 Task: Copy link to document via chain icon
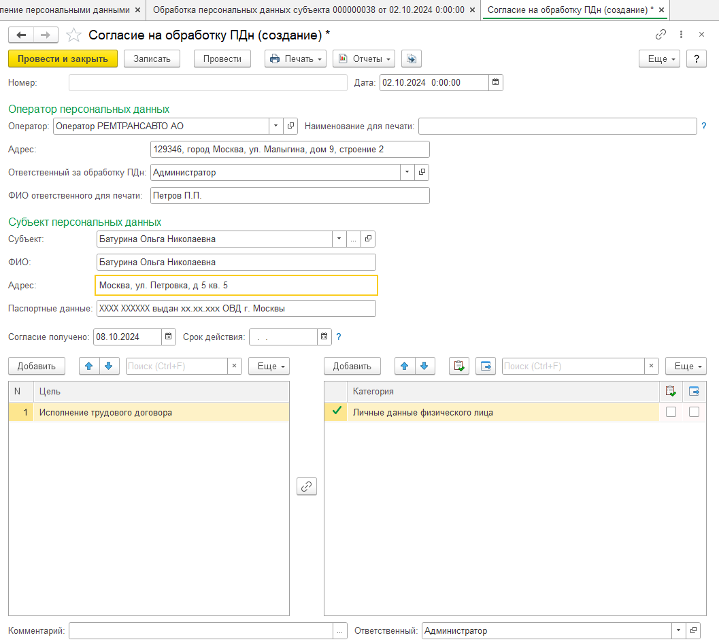coord(661,35)
